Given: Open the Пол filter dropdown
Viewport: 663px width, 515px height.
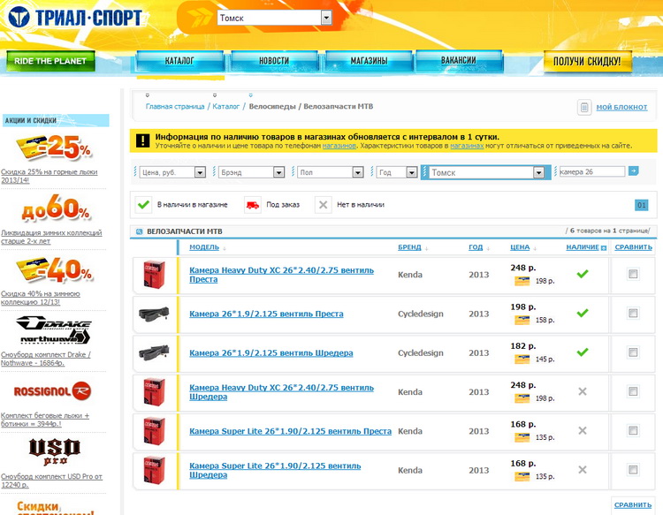Looking at the screenshot, I should tap(331, 172).
